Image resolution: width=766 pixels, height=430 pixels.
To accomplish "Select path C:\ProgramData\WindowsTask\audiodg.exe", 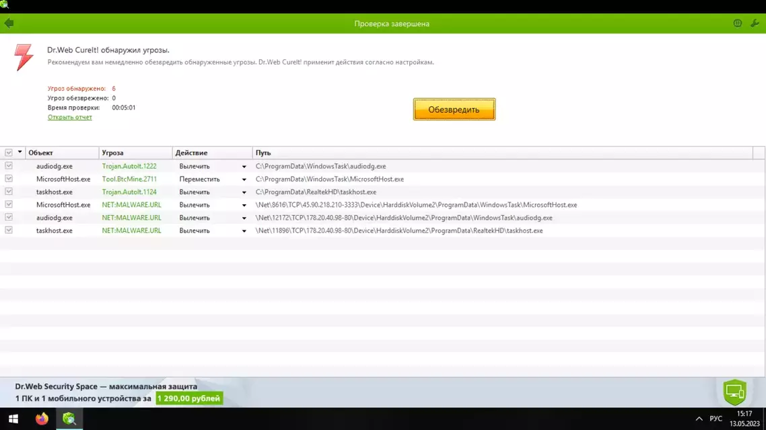I will (x=320, y=166).
